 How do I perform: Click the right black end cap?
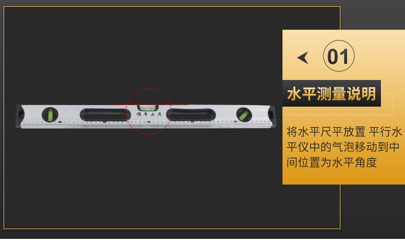pyautogui.click(x=272, y=116)
